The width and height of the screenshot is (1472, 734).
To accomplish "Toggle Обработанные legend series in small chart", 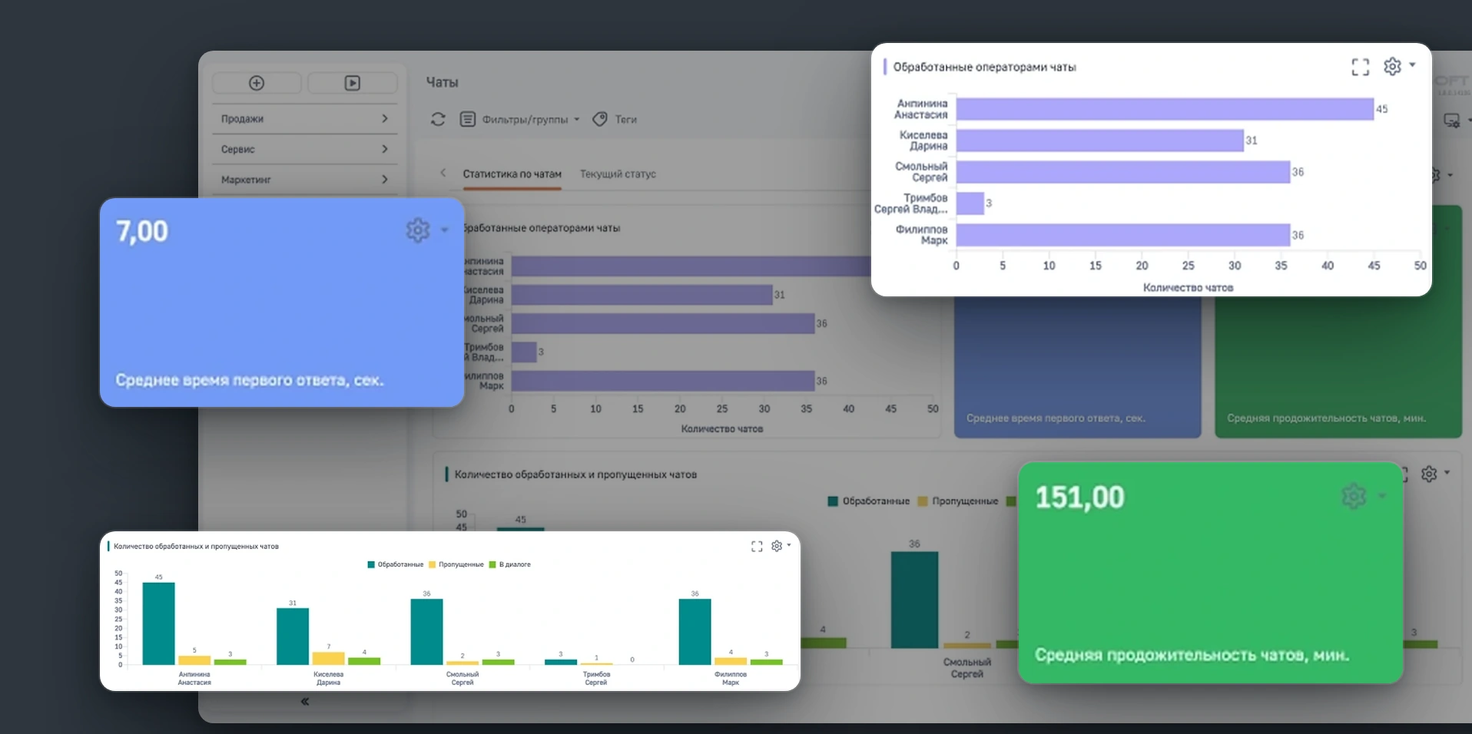I will [396, 564].
